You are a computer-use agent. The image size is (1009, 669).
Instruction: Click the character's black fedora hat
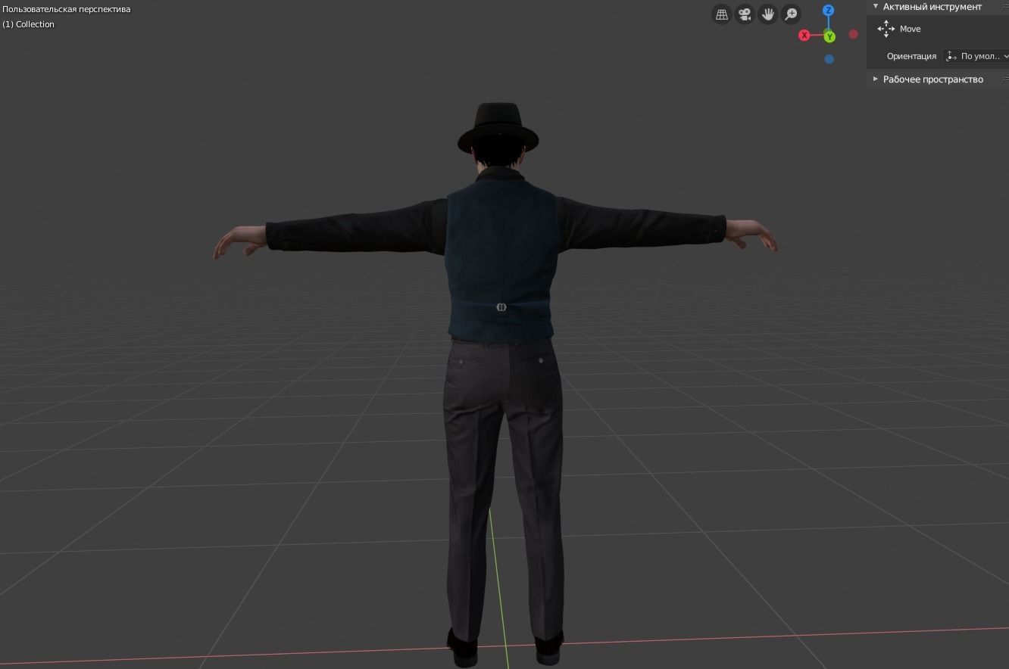pos(498,127)
